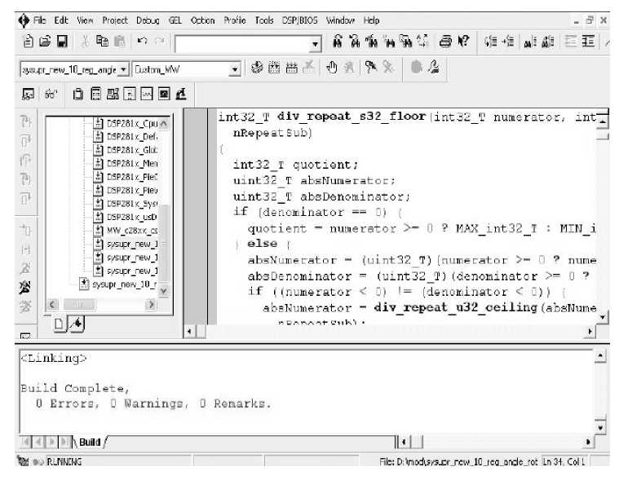Click the RUNNING status bar indicator
The image size is (628, 480).
coord(64,461)
